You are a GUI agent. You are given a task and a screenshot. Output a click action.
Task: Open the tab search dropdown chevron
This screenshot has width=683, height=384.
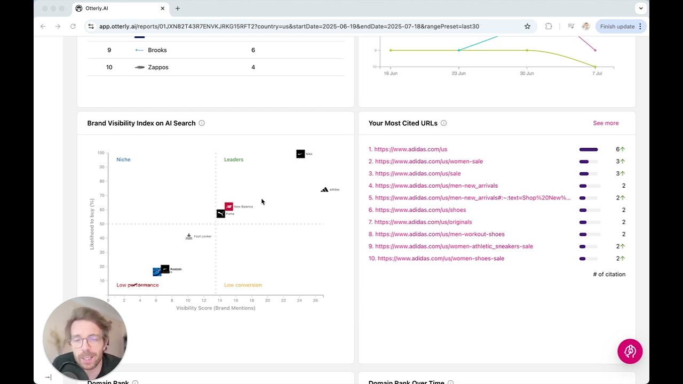(640, 8)
